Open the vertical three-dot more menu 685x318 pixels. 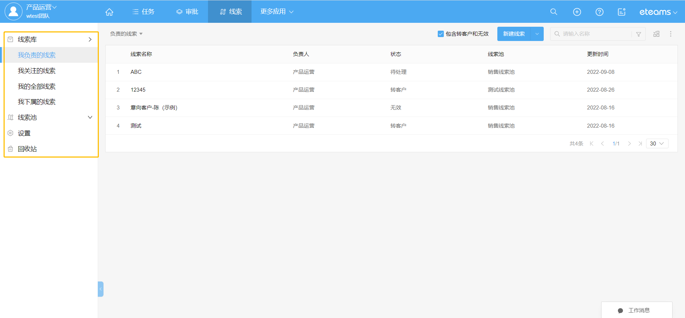670,34
